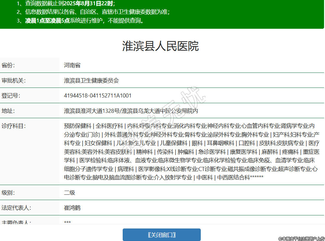Click the 诊疗科目 field label

coord(14,126)
